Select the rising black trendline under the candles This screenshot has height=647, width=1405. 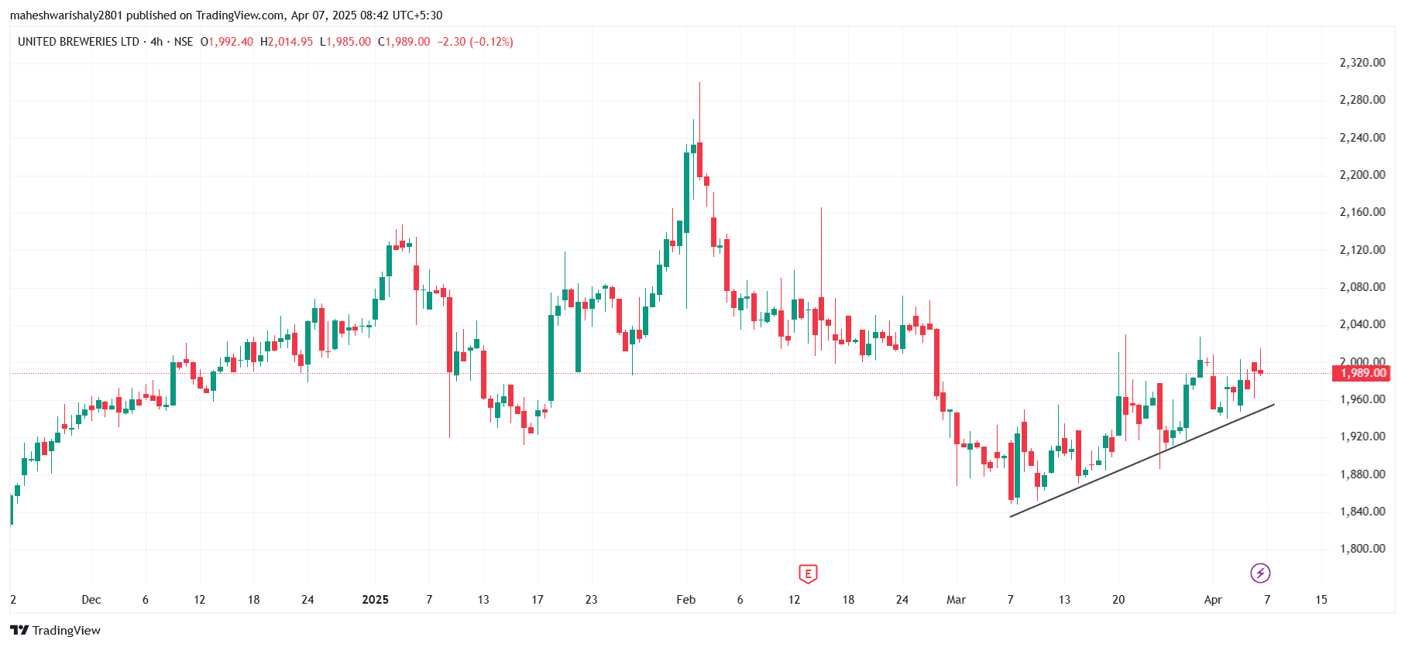click(x=1142, y=460)
